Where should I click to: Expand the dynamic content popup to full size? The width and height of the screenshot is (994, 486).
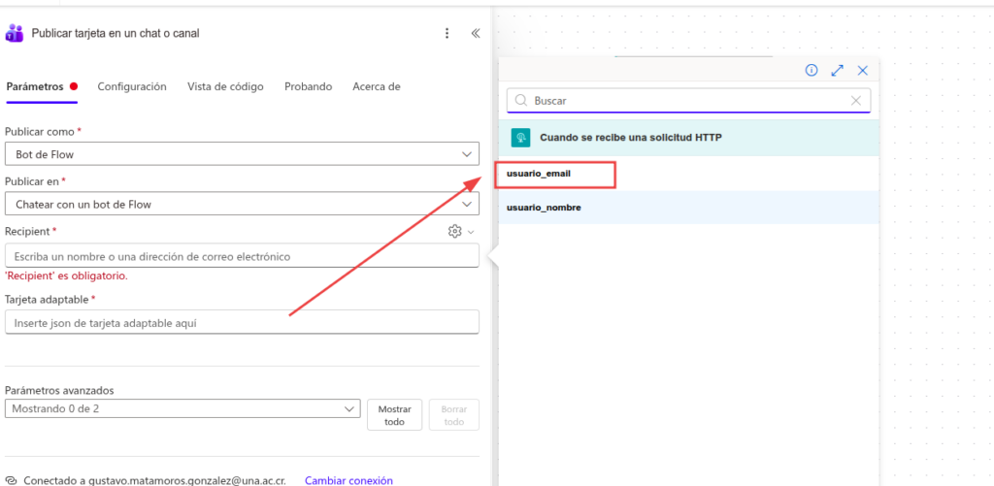coord(837,70)
